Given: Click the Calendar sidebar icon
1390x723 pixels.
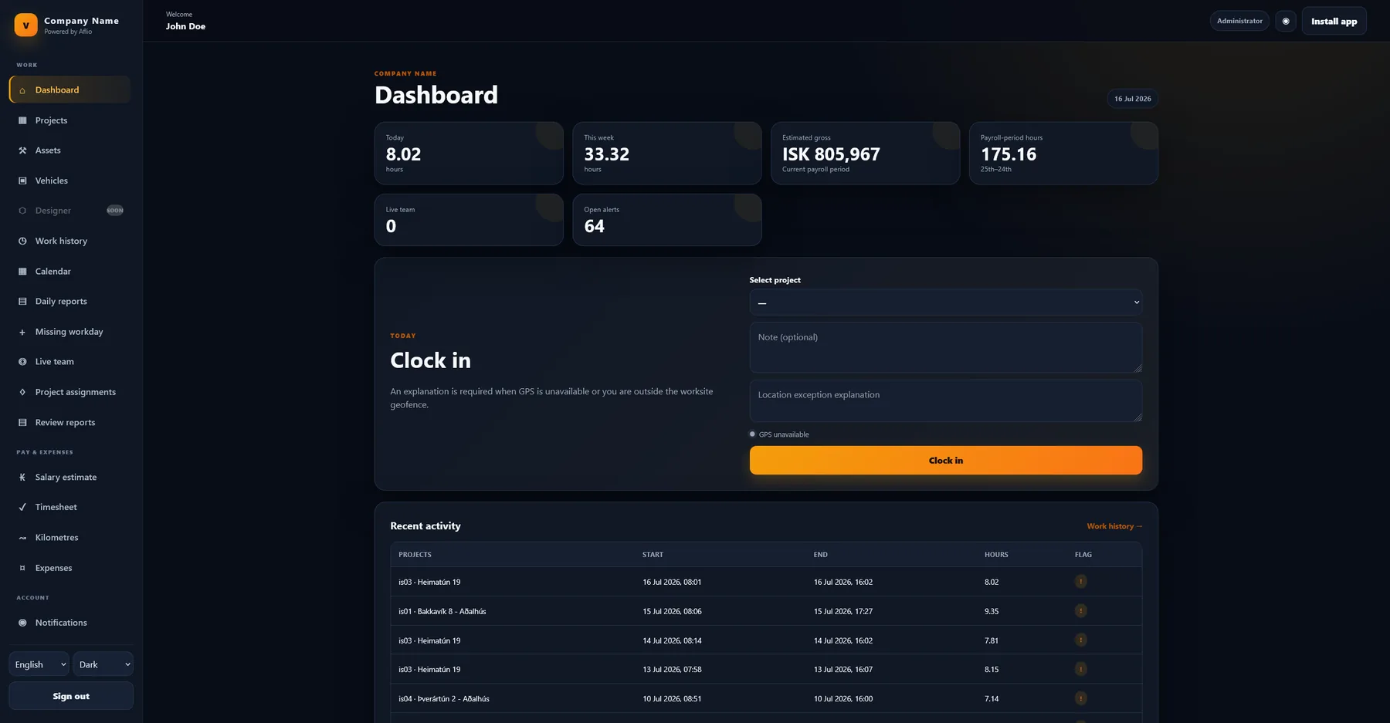Looking at the screenshot, I should 22,272.
